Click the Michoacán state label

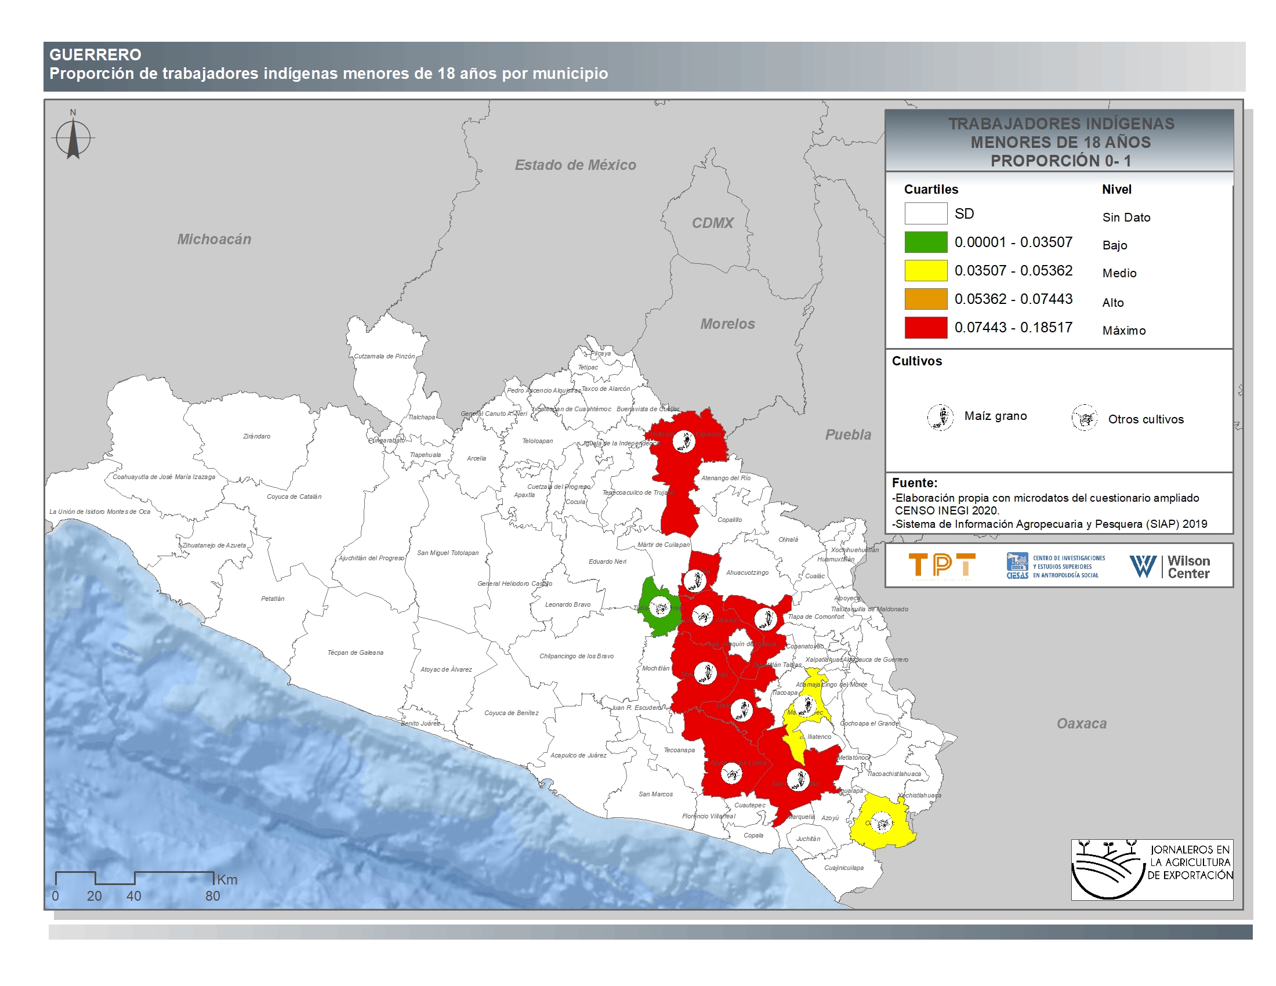tap(214, 239)
